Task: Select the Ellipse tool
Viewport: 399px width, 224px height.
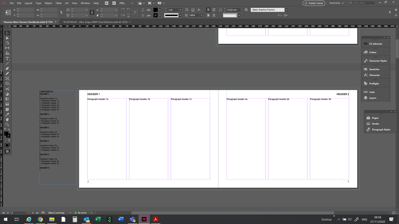Action: (x=7, y=84)
